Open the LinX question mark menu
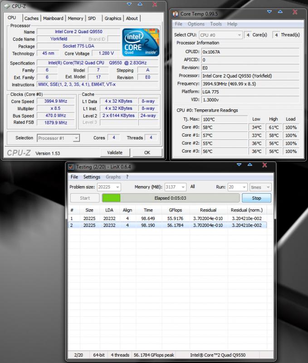 click(127, 177)
